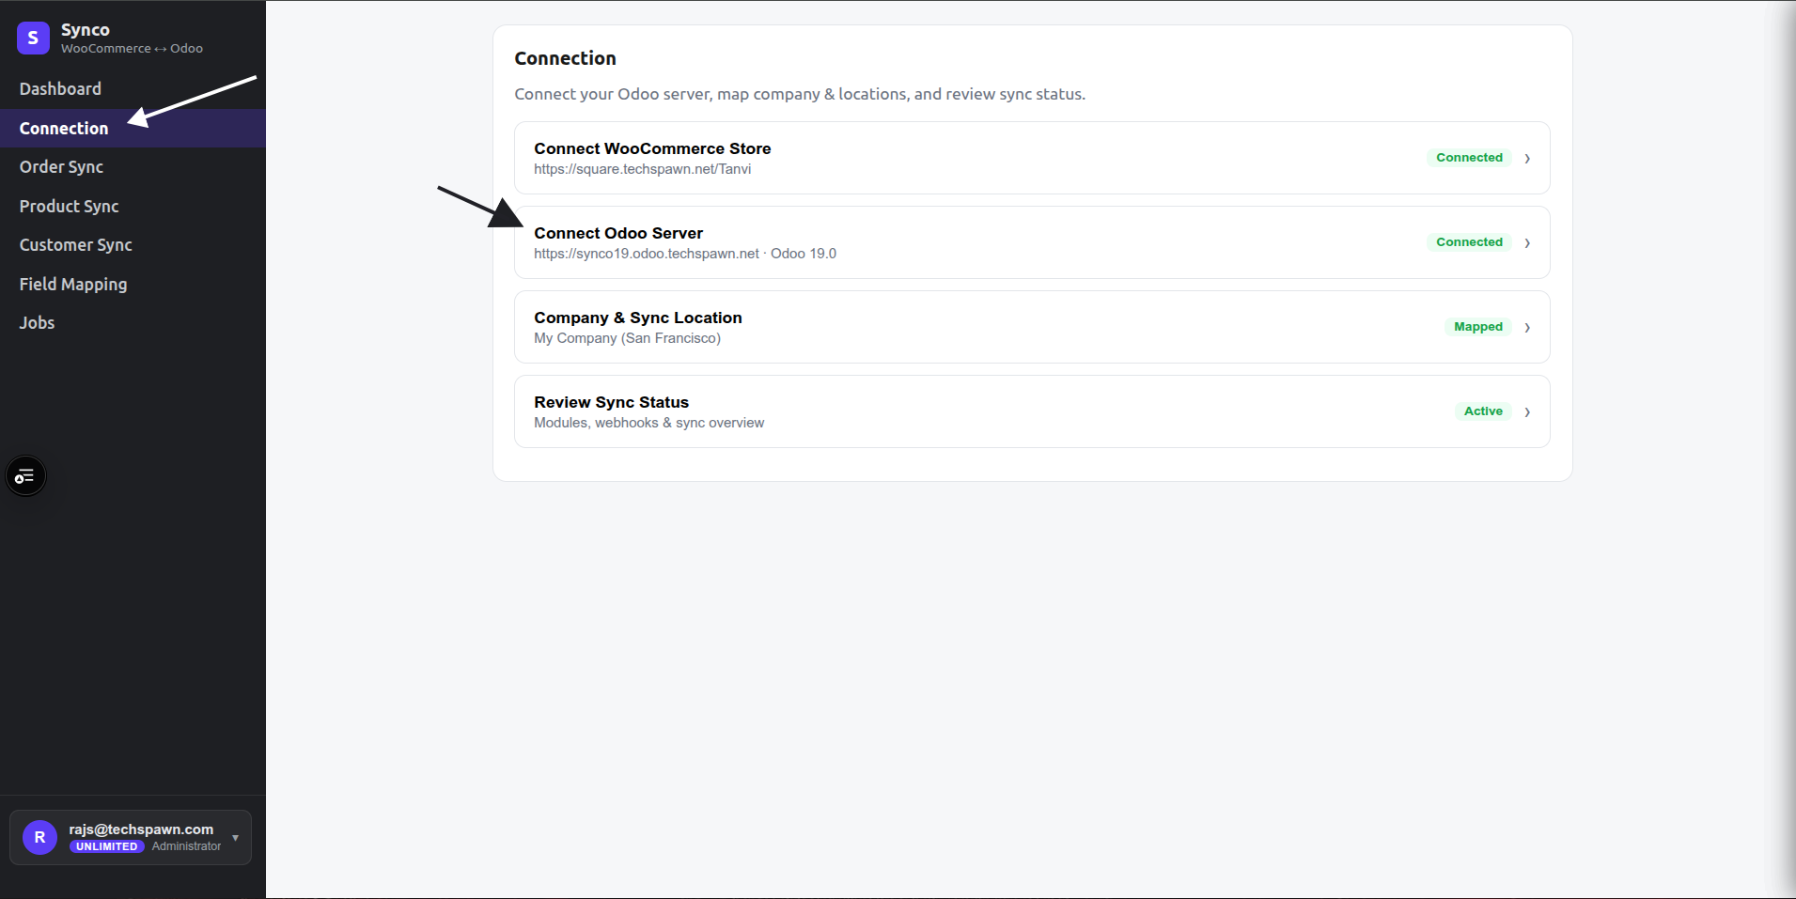1796x899 pixels.
Task: Click Connected badge on WooCommerce Store row
Action: pyautogui.click(x=1469, y=158)
